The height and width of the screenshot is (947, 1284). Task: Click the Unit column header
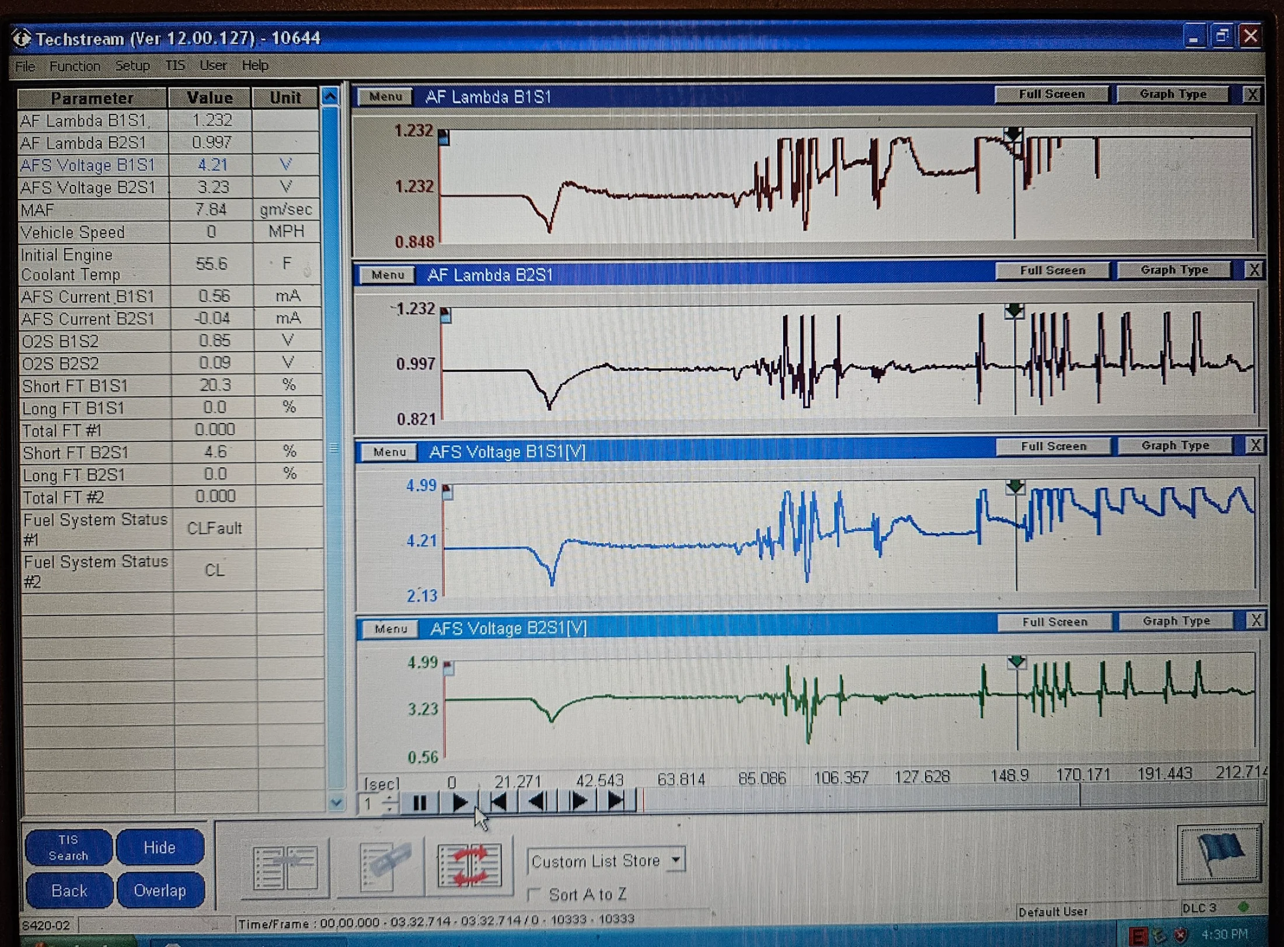(x=285, y=97)
